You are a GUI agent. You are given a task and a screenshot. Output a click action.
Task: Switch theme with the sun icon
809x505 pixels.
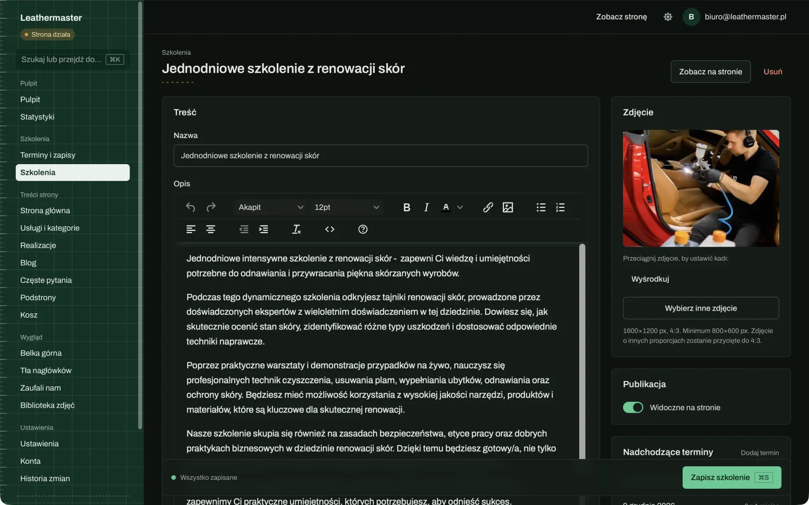tap(668, 17)
